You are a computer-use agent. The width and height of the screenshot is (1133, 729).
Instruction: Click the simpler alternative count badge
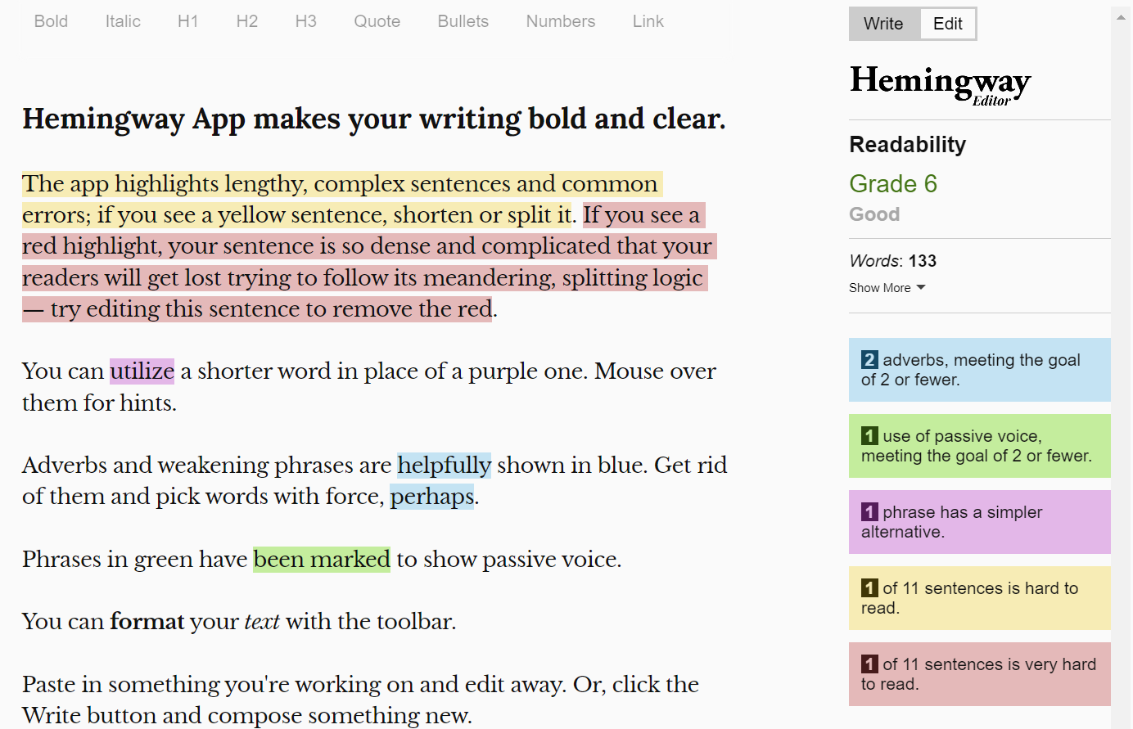(869, 512)
